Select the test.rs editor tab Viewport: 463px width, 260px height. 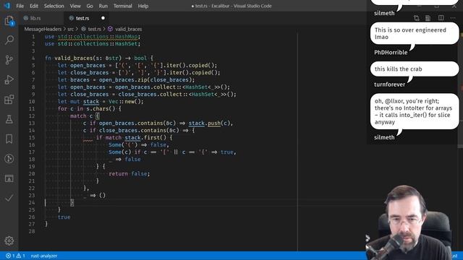(x=82, y=18)
